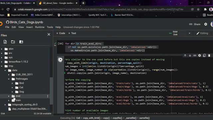The height and width of the screenshot is (120, 213).
Task: Copy link to cell icon
Action: pyautogui.click(x=195, y=55)
